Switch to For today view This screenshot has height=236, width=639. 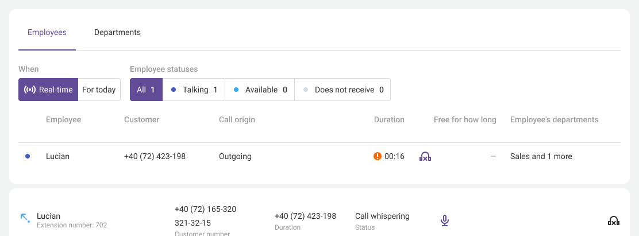pos(99,90)
